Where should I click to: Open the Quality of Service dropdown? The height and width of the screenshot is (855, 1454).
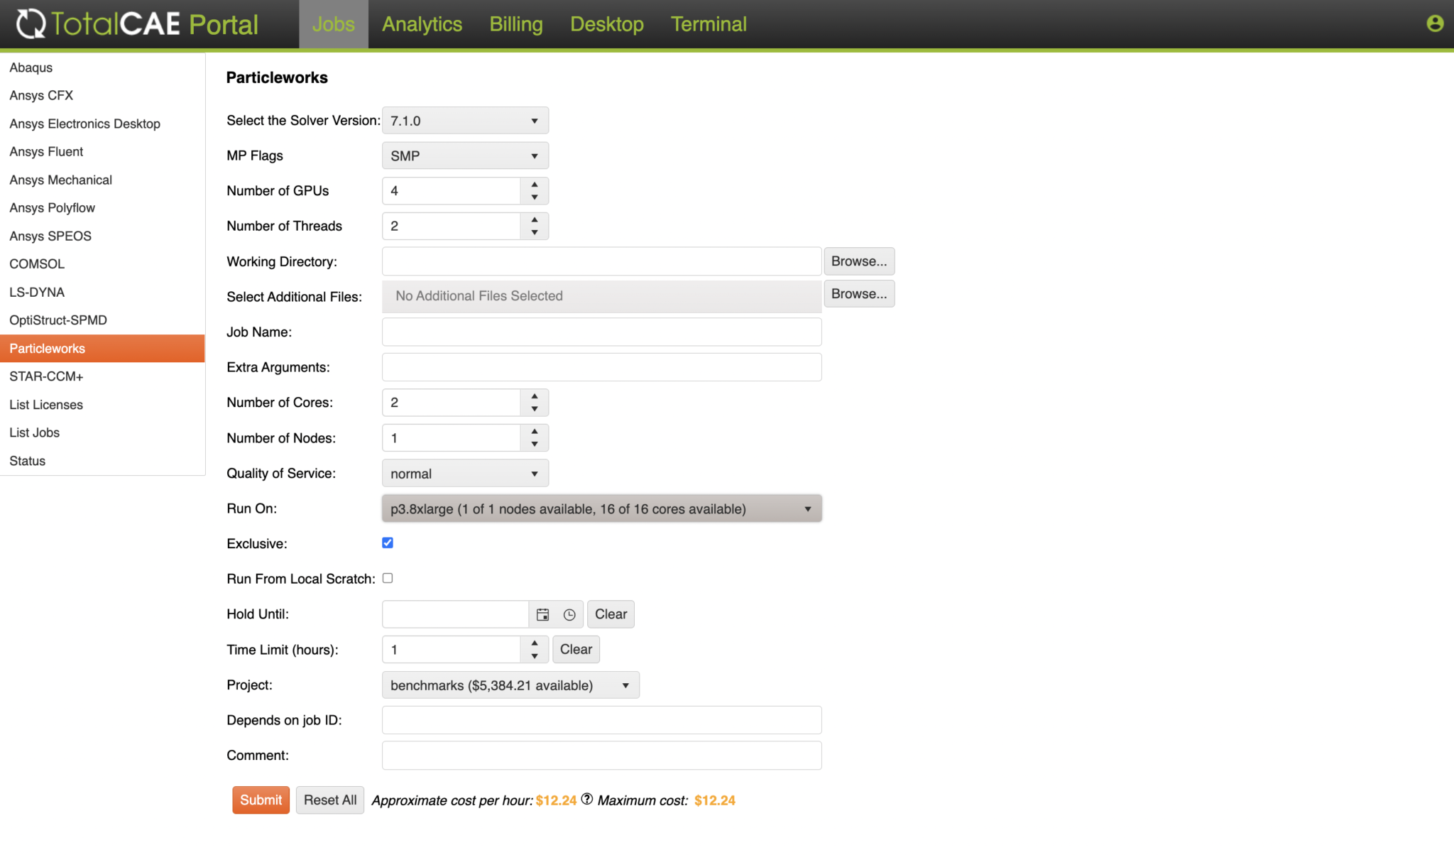pos(465,474)
